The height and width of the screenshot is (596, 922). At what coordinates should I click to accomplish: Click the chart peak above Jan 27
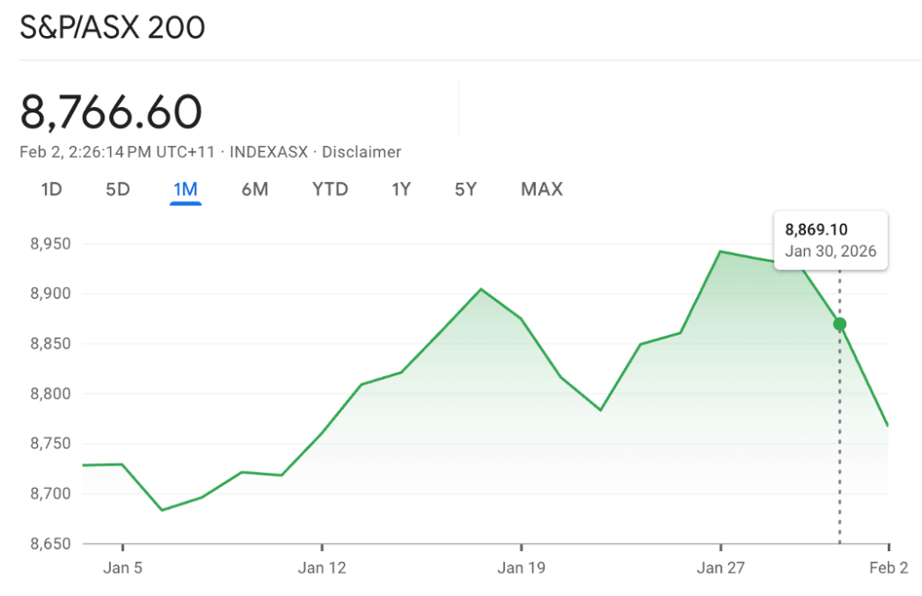click(x=720, y=251)
